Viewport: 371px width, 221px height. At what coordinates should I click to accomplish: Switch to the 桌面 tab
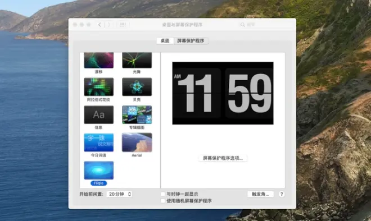point(165,40)
